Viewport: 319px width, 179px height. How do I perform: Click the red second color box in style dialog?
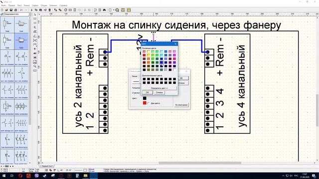coord(145,103)
